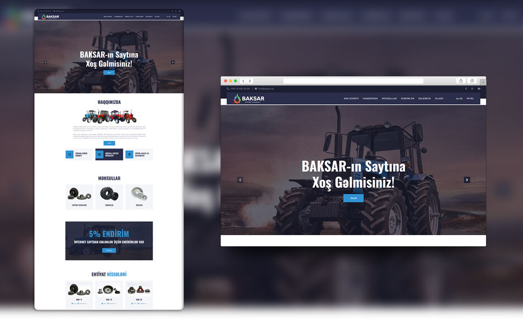Switch language to AZ in browser window
The height and width of the screenshot is (320, 523).
coord(459,98)
